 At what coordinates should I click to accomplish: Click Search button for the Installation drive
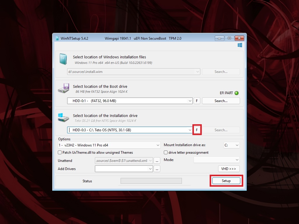click(221, 130)
